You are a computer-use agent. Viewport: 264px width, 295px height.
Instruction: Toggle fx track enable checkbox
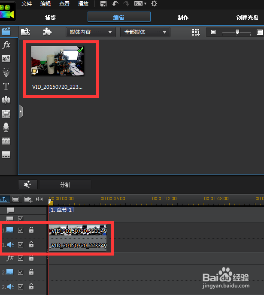click(x=21, y=258)
